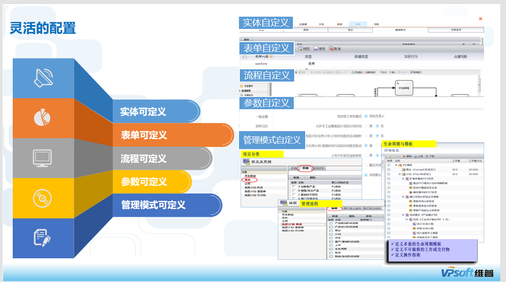
Task: Click the 填满窗口 fit-window tool in the workflow toolbar
Action: (x=416, y=72)
